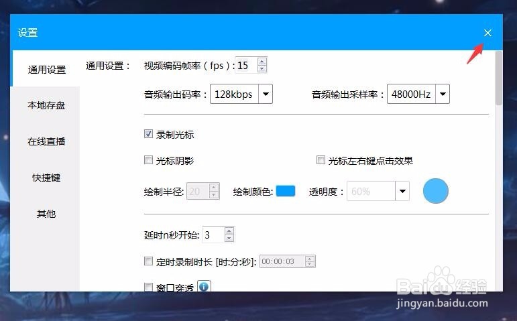Tick the 定时录制时长 checkbox

coord(148,261)
